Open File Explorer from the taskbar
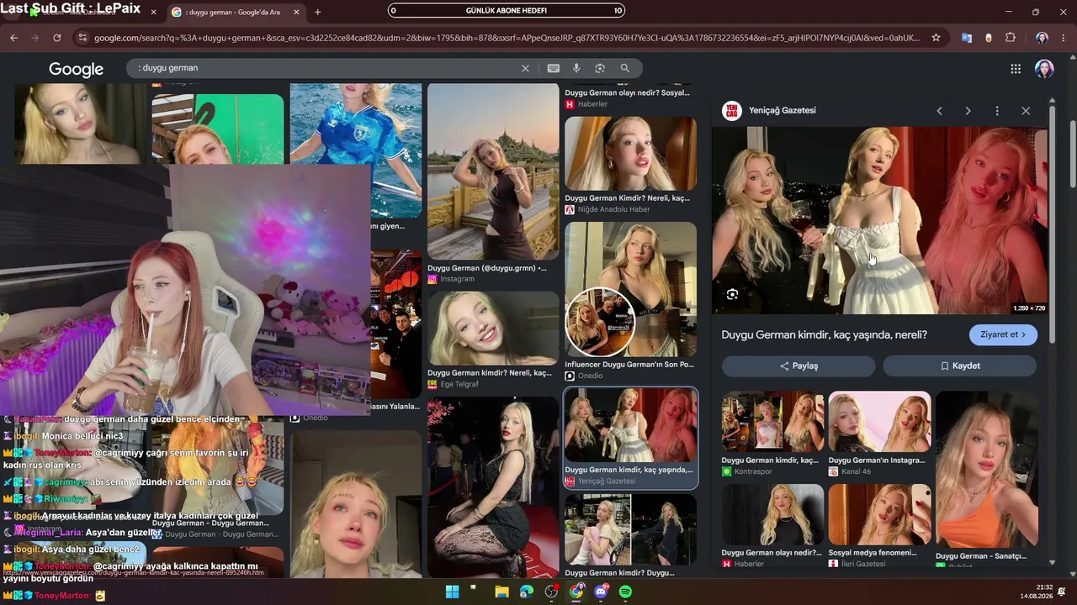Viewport: 1077px width, 605px height. coord(501,592)
